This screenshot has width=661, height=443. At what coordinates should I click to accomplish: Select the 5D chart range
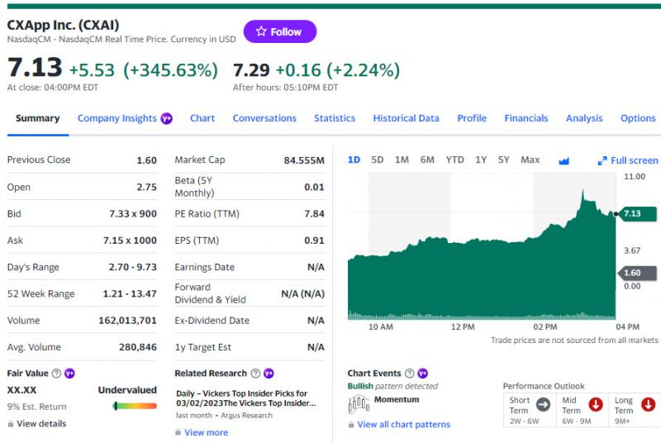pyautogui.click(x=378, y=160)
